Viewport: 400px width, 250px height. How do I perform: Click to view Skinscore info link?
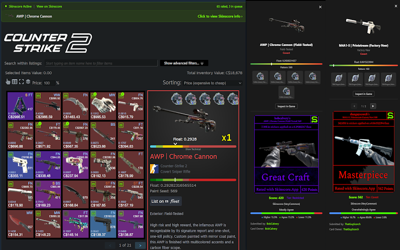pos(220,16)
